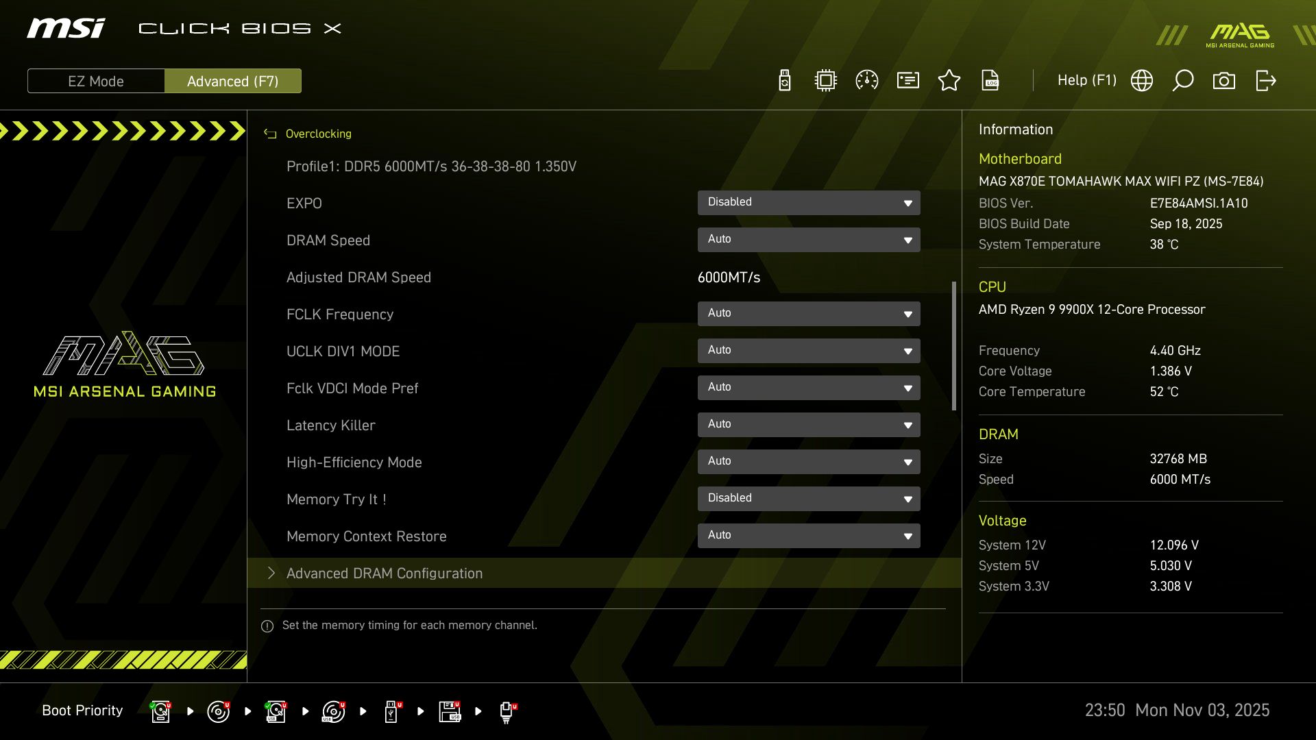Image resolution: width=1316 pixels, height=740 pixels.
Task: Open the CPU hardware information icon
Action: (x=825, y=80)
